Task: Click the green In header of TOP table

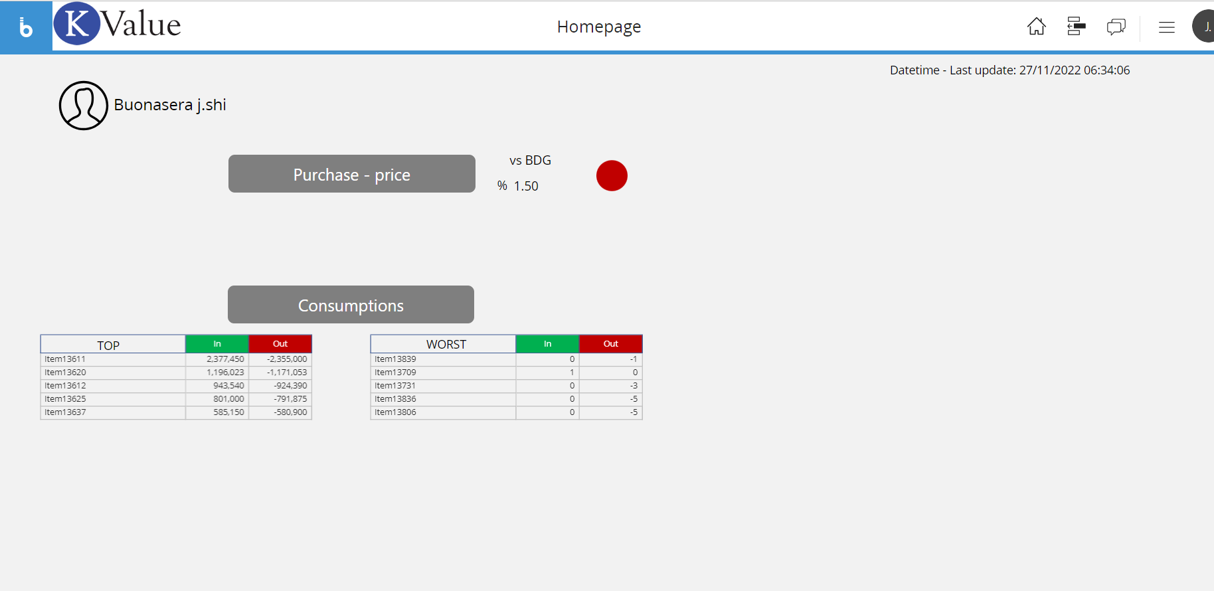Action: tap(217, 344)
